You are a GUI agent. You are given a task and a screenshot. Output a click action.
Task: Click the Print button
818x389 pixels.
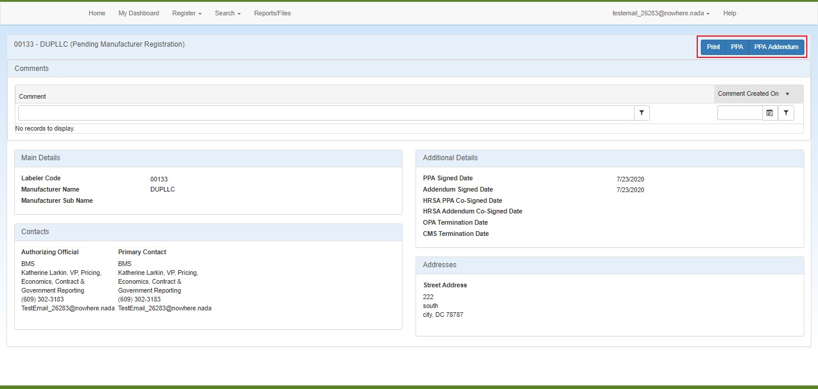pos(713,47)
